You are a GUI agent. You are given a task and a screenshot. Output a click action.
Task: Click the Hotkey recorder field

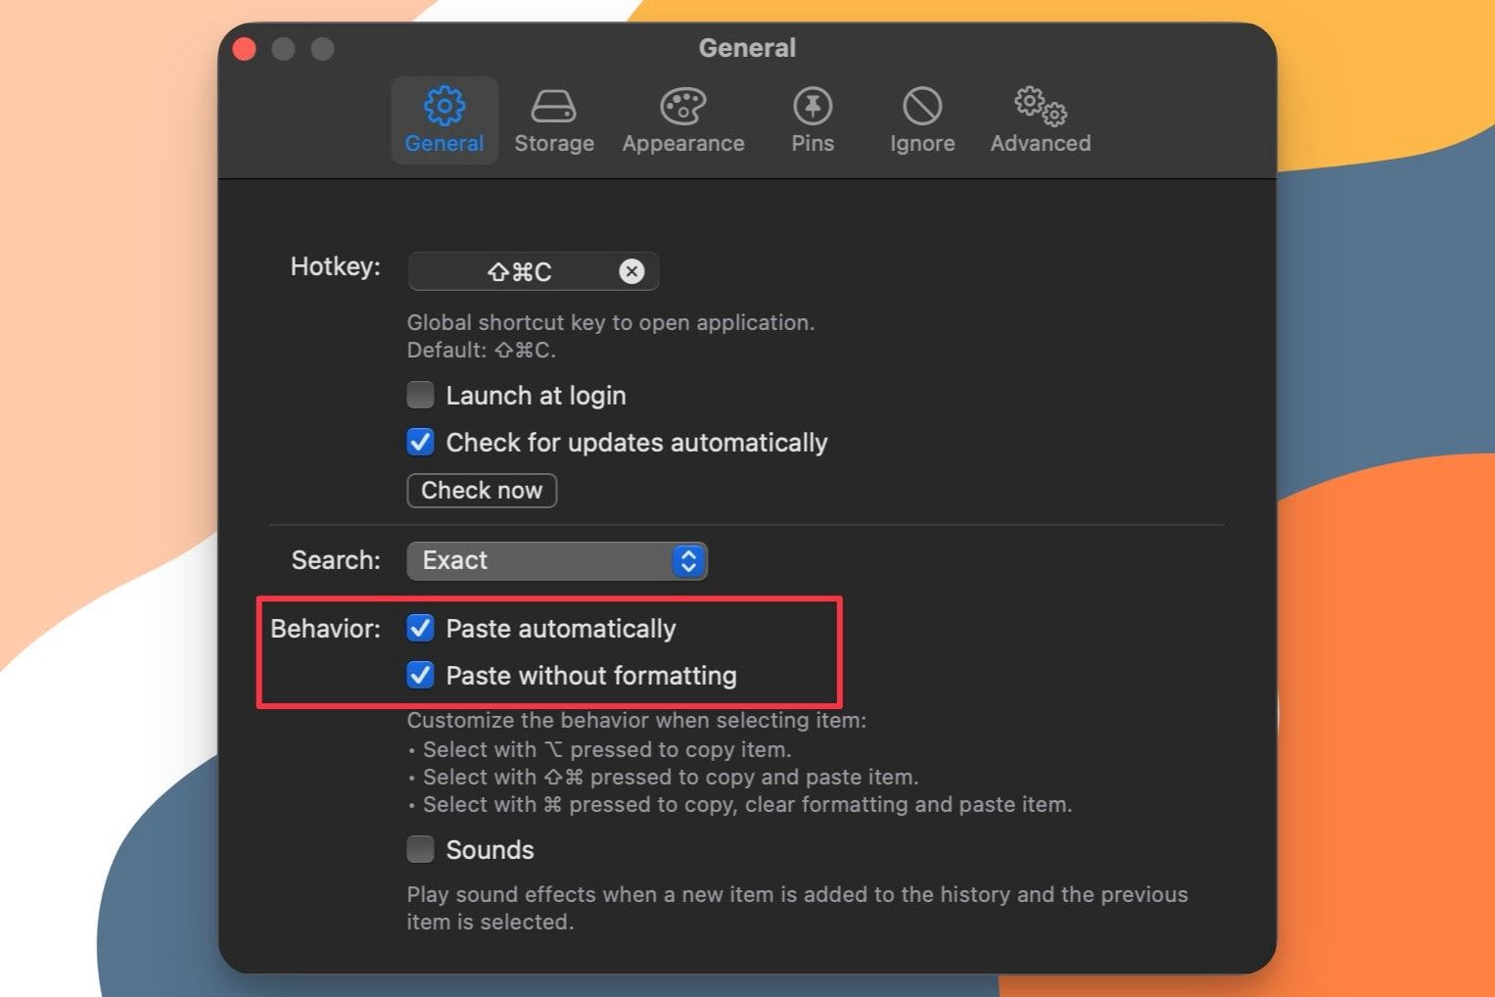[x=519, y=271]
